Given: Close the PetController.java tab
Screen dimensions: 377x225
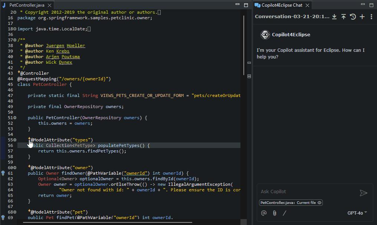Looking at the screenshot, I should [x=49, y=5].
